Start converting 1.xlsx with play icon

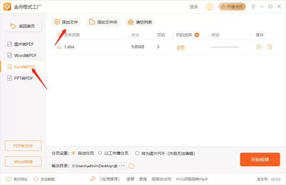[x=259, y=47]
